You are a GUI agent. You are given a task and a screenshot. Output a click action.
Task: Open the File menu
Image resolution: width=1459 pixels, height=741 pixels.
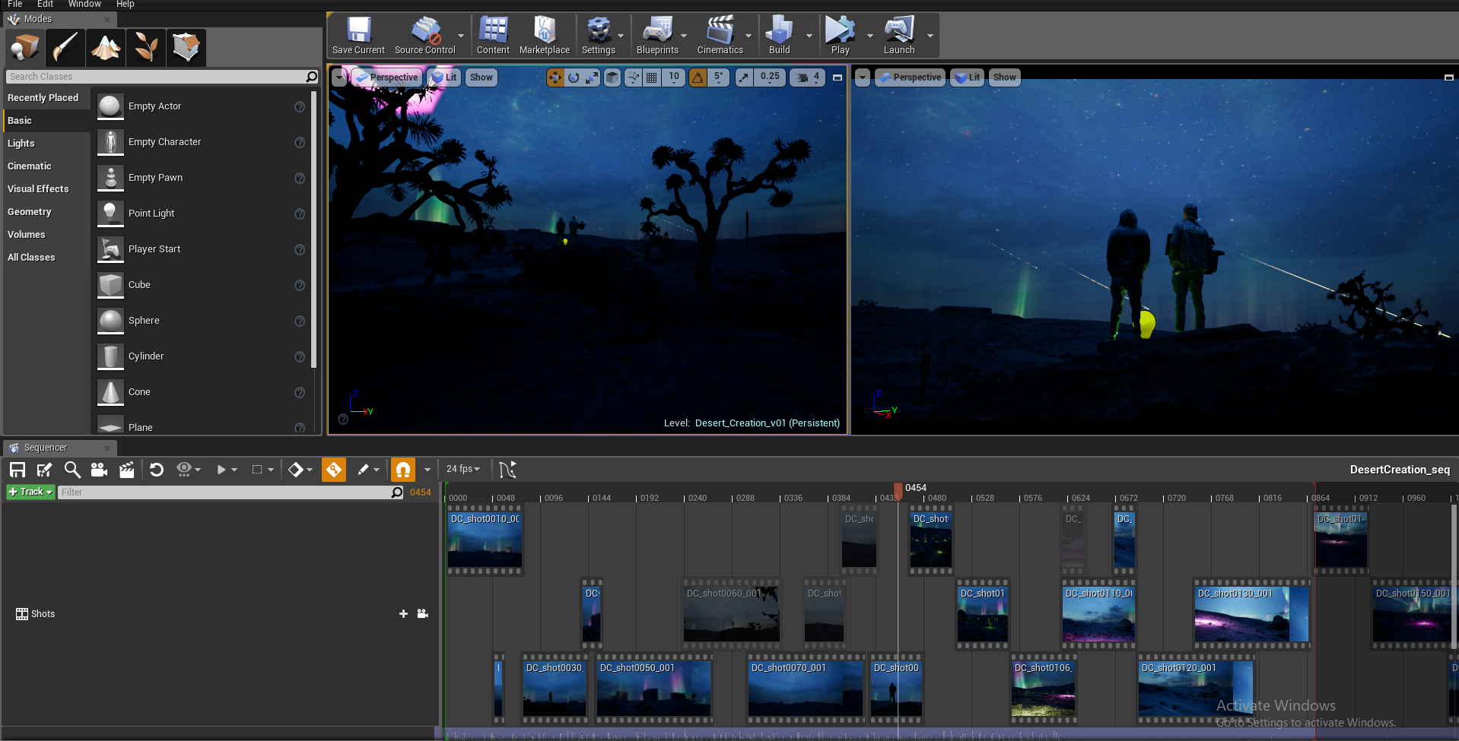point(14,5)
